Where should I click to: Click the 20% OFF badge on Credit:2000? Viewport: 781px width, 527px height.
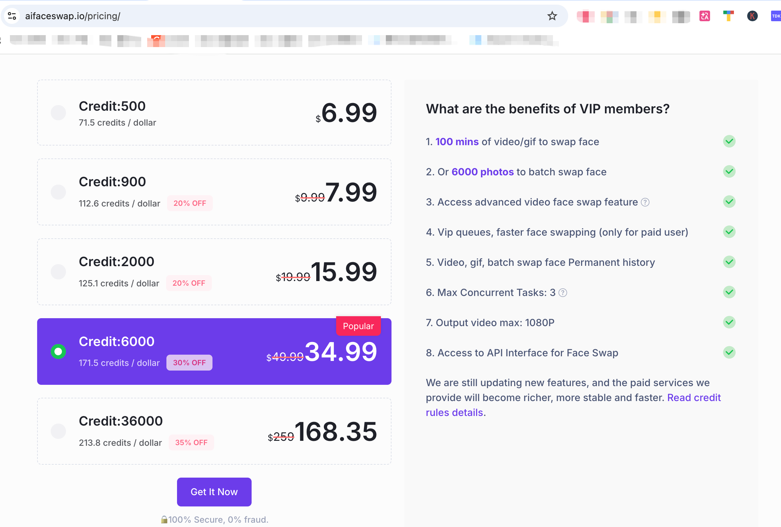pos(189,283)
